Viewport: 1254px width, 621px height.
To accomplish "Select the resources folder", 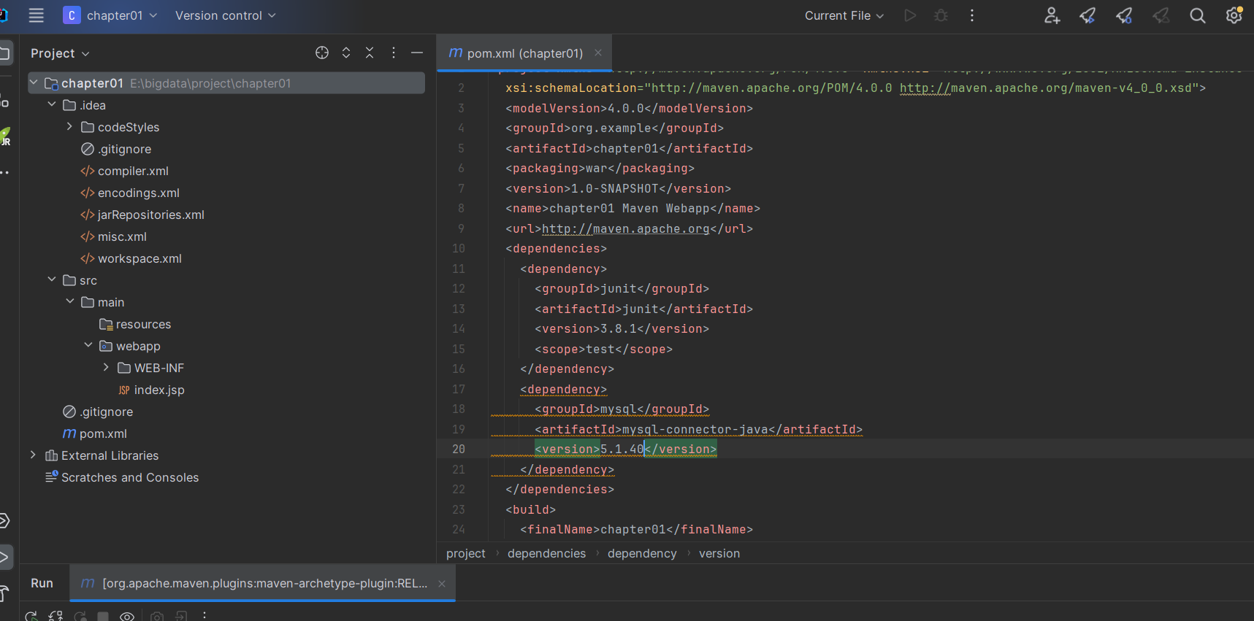I will (x=135, y=324).
